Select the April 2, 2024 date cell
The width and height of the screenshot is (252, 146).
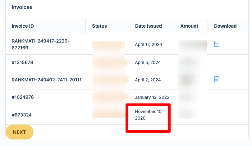point(148,80)
